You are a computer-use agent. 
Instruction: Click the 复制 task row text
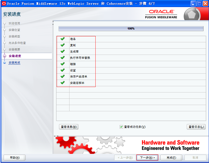click(73, 45)
